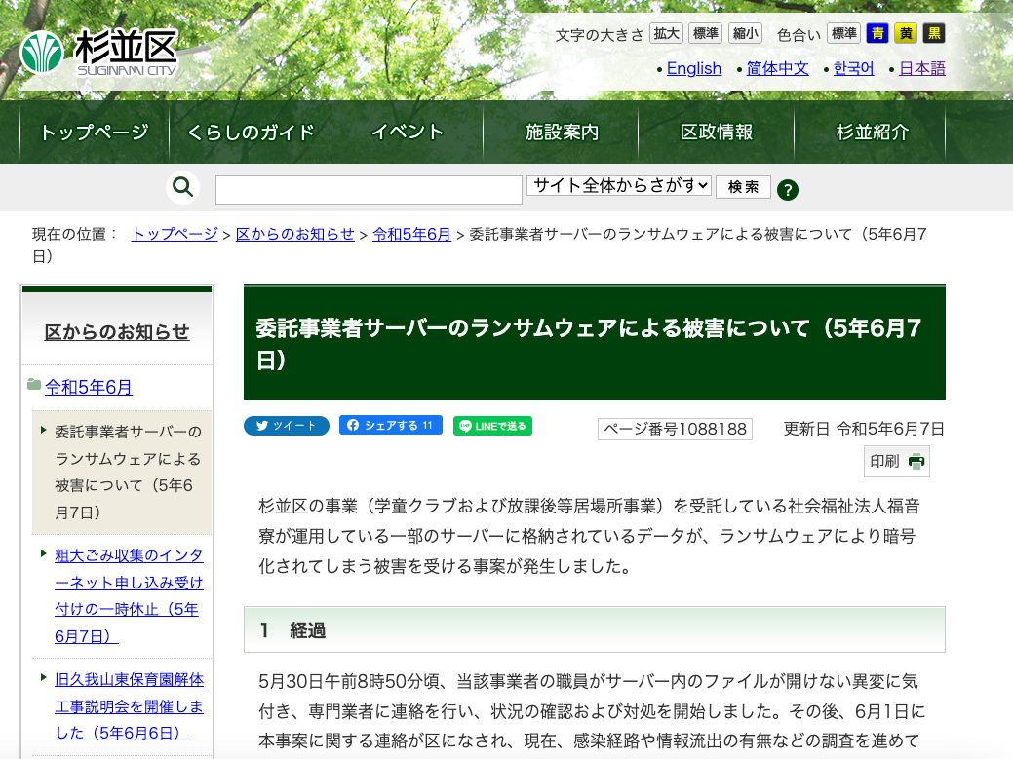Click the printer icon in 印刷 button
This screenshot has height=759, width=1013.
(x=916, y=462)
